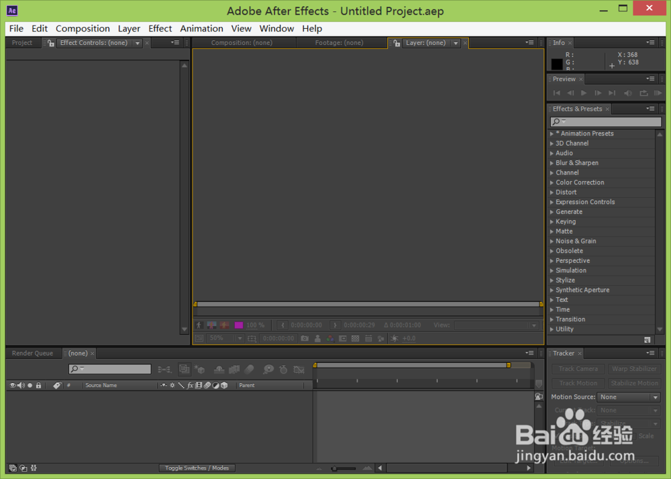Click the Solo dot column header icon
This screenshot has height=479, width=671.
[30, 385]
